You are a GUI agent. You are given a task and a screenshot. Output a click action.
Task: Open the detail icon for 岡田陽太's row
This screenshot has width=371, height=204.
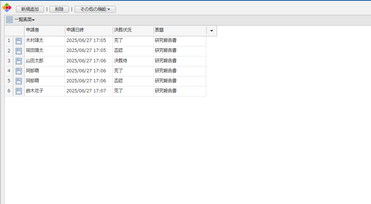pyautogui.click(x=19, y=51)
